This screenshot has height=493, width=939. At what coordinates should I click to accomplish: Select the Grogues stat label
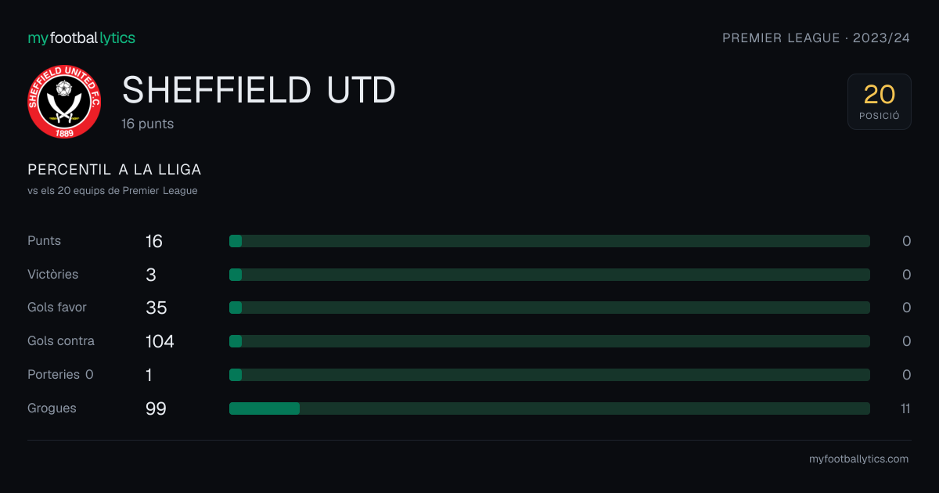(x=52, y=408)
